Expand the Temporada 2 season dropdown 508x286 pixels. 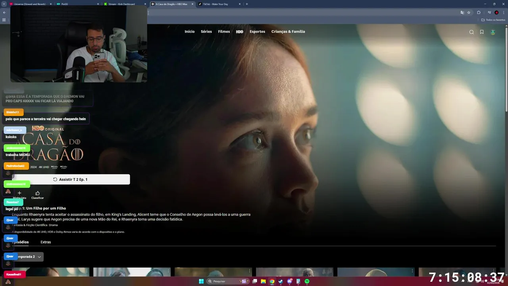pyautogui.click(x=27, y=257)
